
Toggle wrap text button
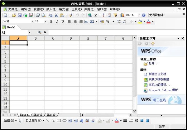[86, 22]
